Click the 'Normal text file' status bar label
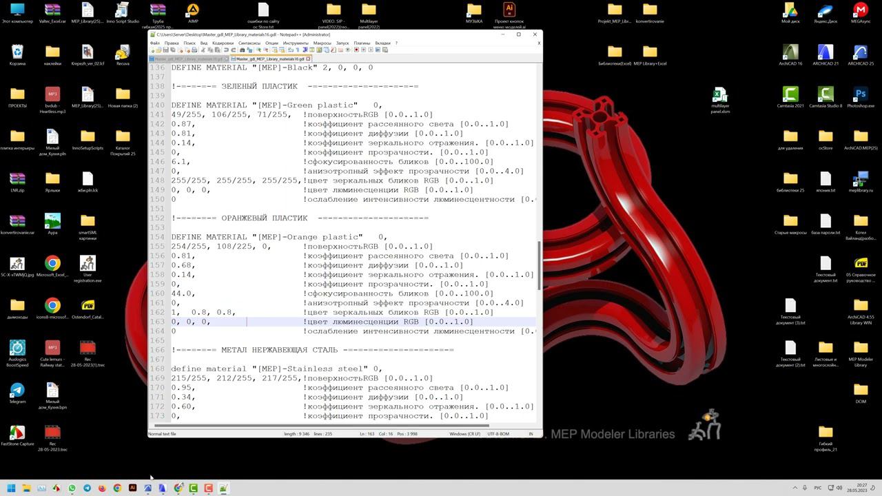This screenshot has height=496, width=882. [162, 433]
